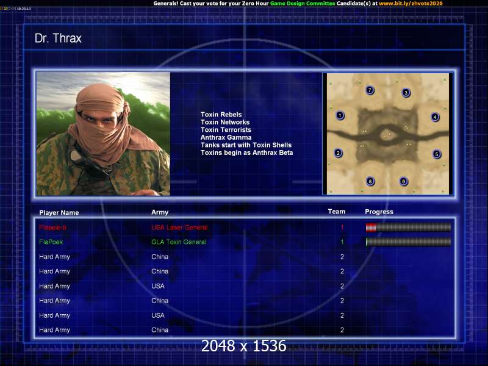Click the Anthrax Gamma ability line
This screenshot has width=488, height=366.
pyautogui.click(x=226, y=137)
